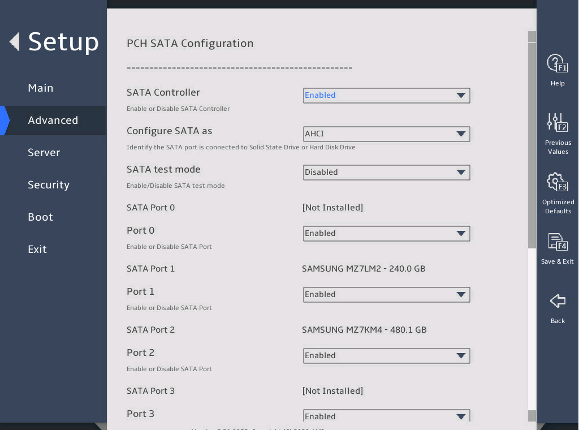Click the Back arrow icon
579x430 pixels.
[558, 301]
